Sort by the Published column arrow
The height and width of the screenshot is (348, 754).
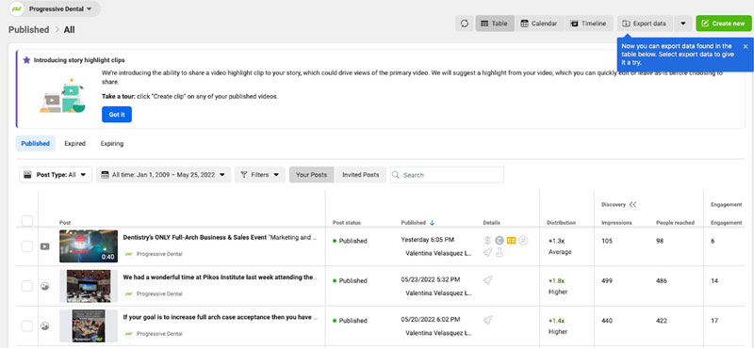click(x=432, y=223)
